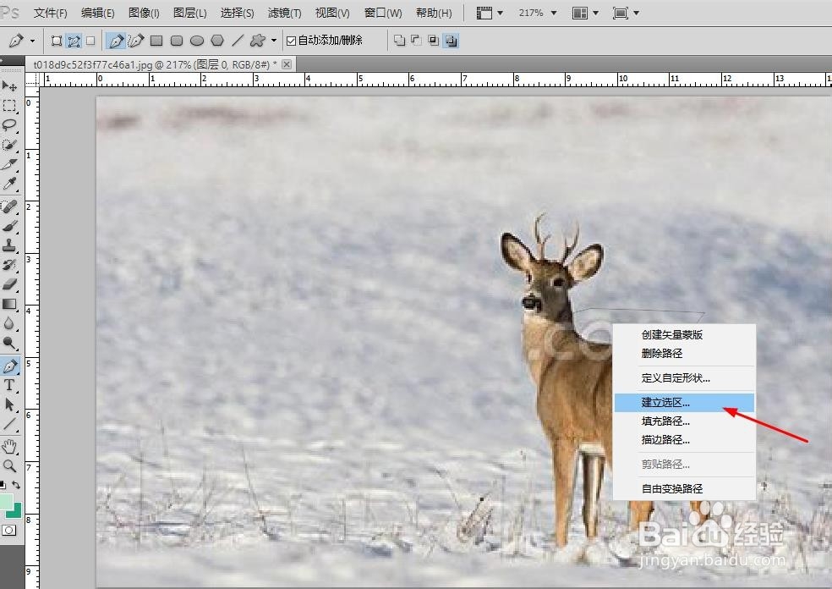Select the Gradient tool
Image resolution: width=832 pixels, height=589 pixels.
[9, 304]
